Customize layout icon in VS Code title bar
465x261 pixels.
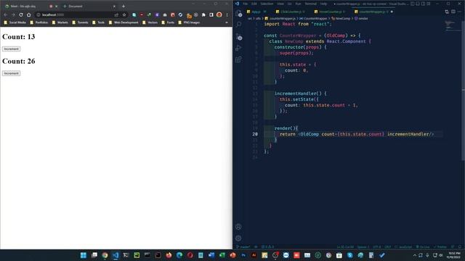click(x=428, y=4)
